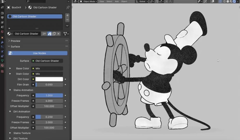Screen dimensions: 240x140
Task: Select Old Cartoon Shader material slot
Action: point(35,16)
